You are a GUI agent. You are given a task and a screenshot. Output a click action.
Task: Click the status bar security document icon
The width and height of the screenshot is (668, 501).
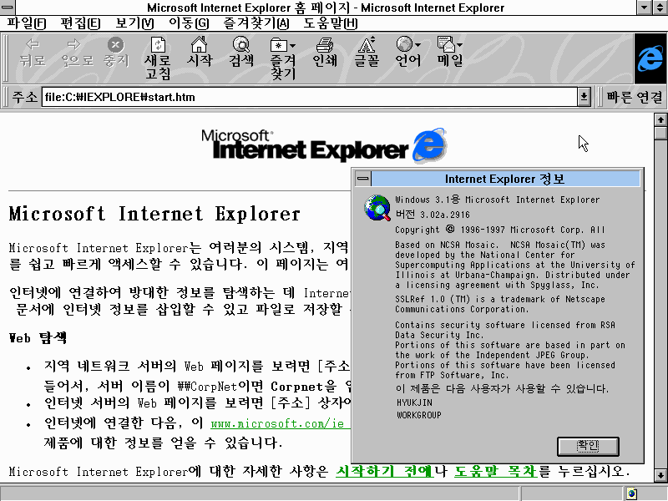tap(632, 493)
